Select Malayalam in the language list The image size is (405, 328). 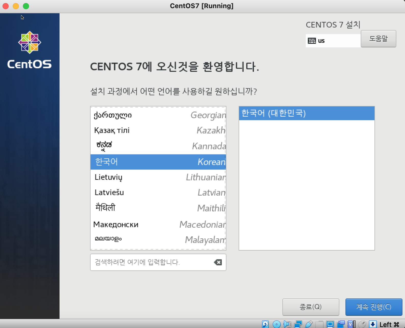coord(158,239)
